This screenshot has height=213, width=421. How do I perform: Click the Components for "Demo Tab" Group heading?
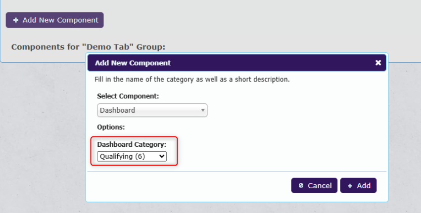[x=89, y=47]
